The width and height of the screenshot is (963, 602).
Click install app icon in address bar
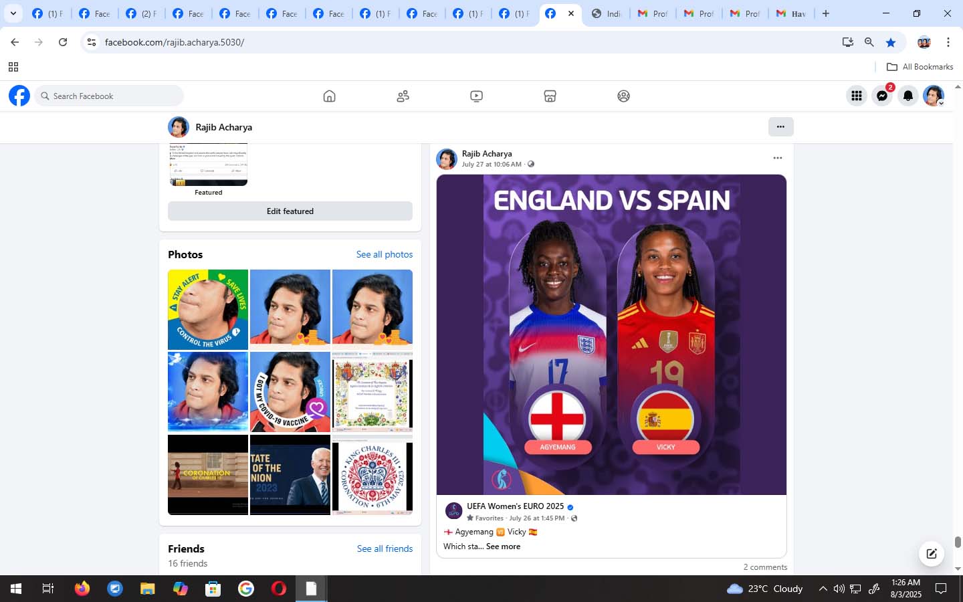pos(848,42)
